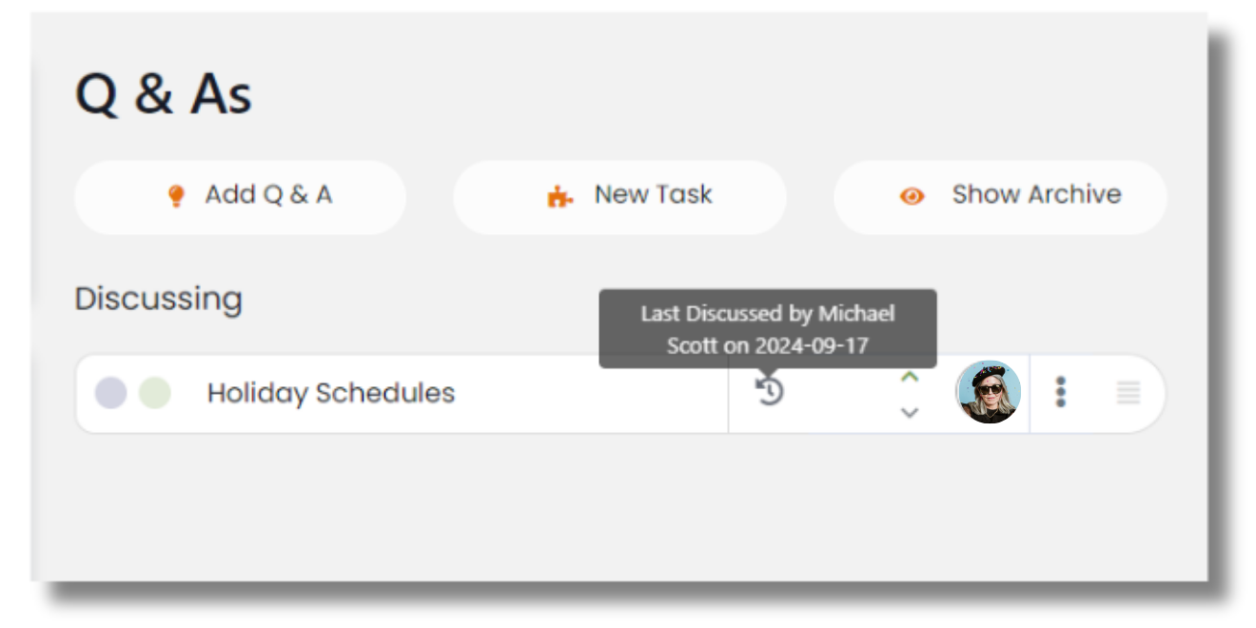Click the last discussed history clock icon
Screen dimensions: 1256x628
[x=770, y=390]
